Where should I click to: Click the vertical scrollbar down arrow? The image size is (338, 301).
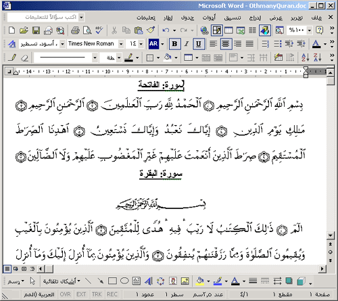tap(331, 235)
